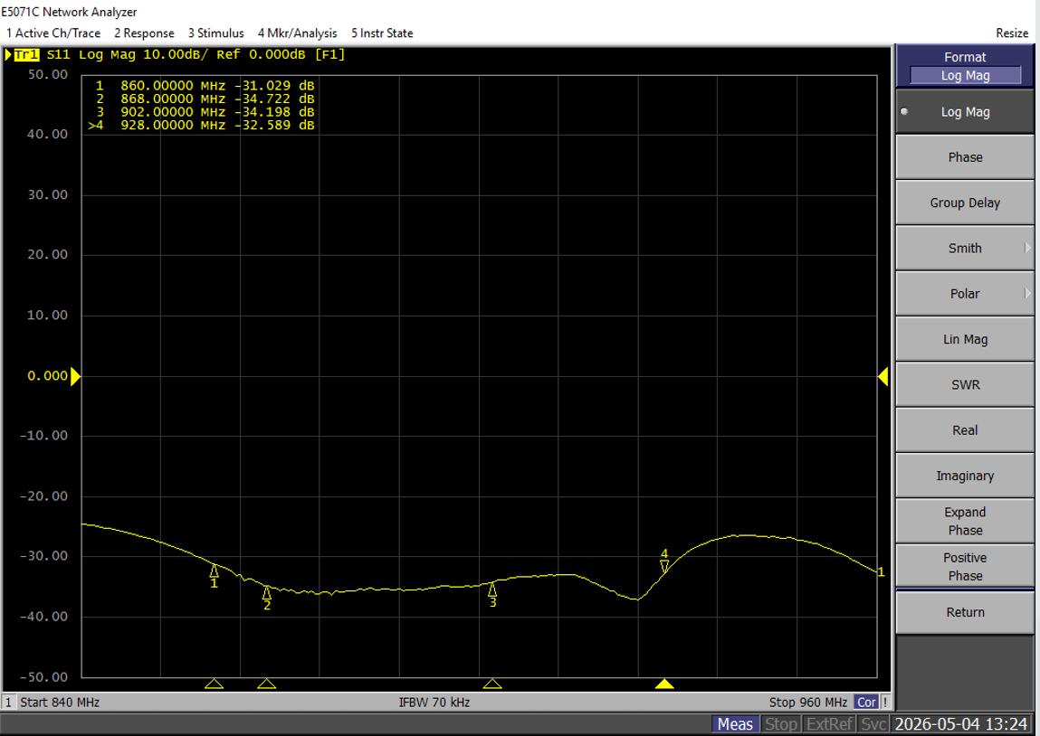Click the 0.000 reference value label

point(47,375)
